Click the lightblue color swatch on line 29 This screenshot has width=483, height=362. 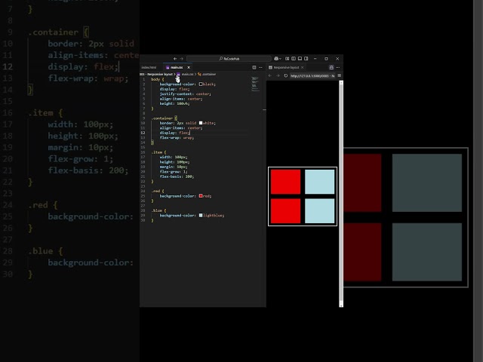[x=201, y=216]
